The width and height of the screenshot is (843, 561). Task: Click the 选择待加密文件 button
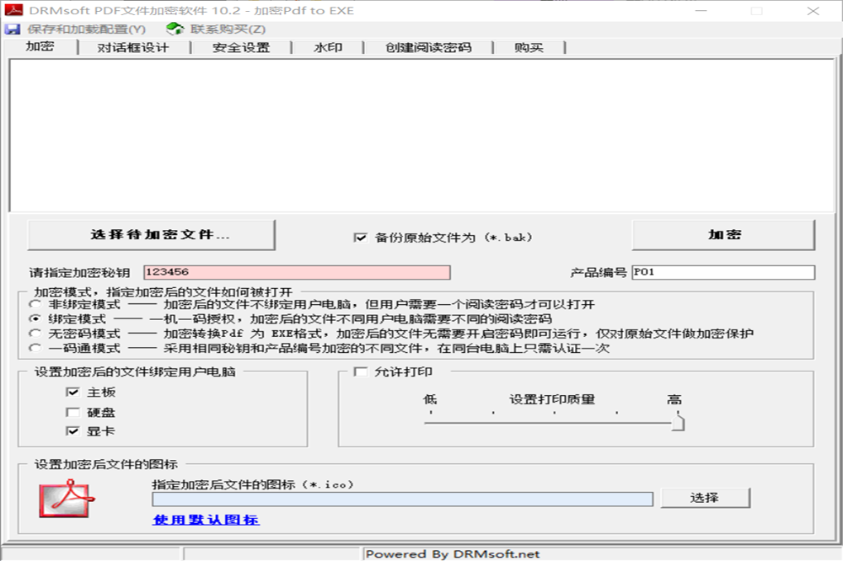pos(152,235)
